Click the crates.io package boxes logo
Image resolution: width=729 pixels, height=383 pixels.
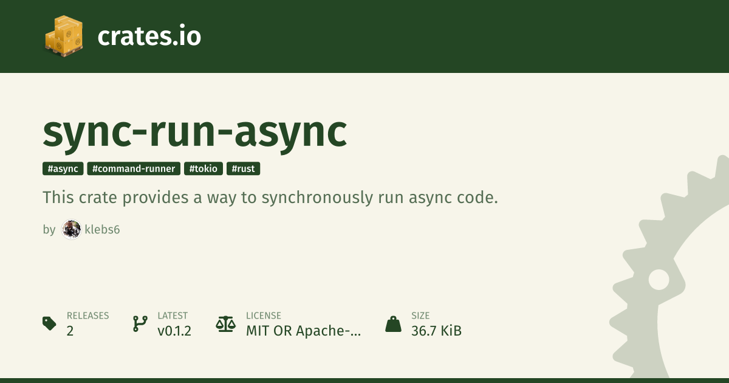(63, 35)
